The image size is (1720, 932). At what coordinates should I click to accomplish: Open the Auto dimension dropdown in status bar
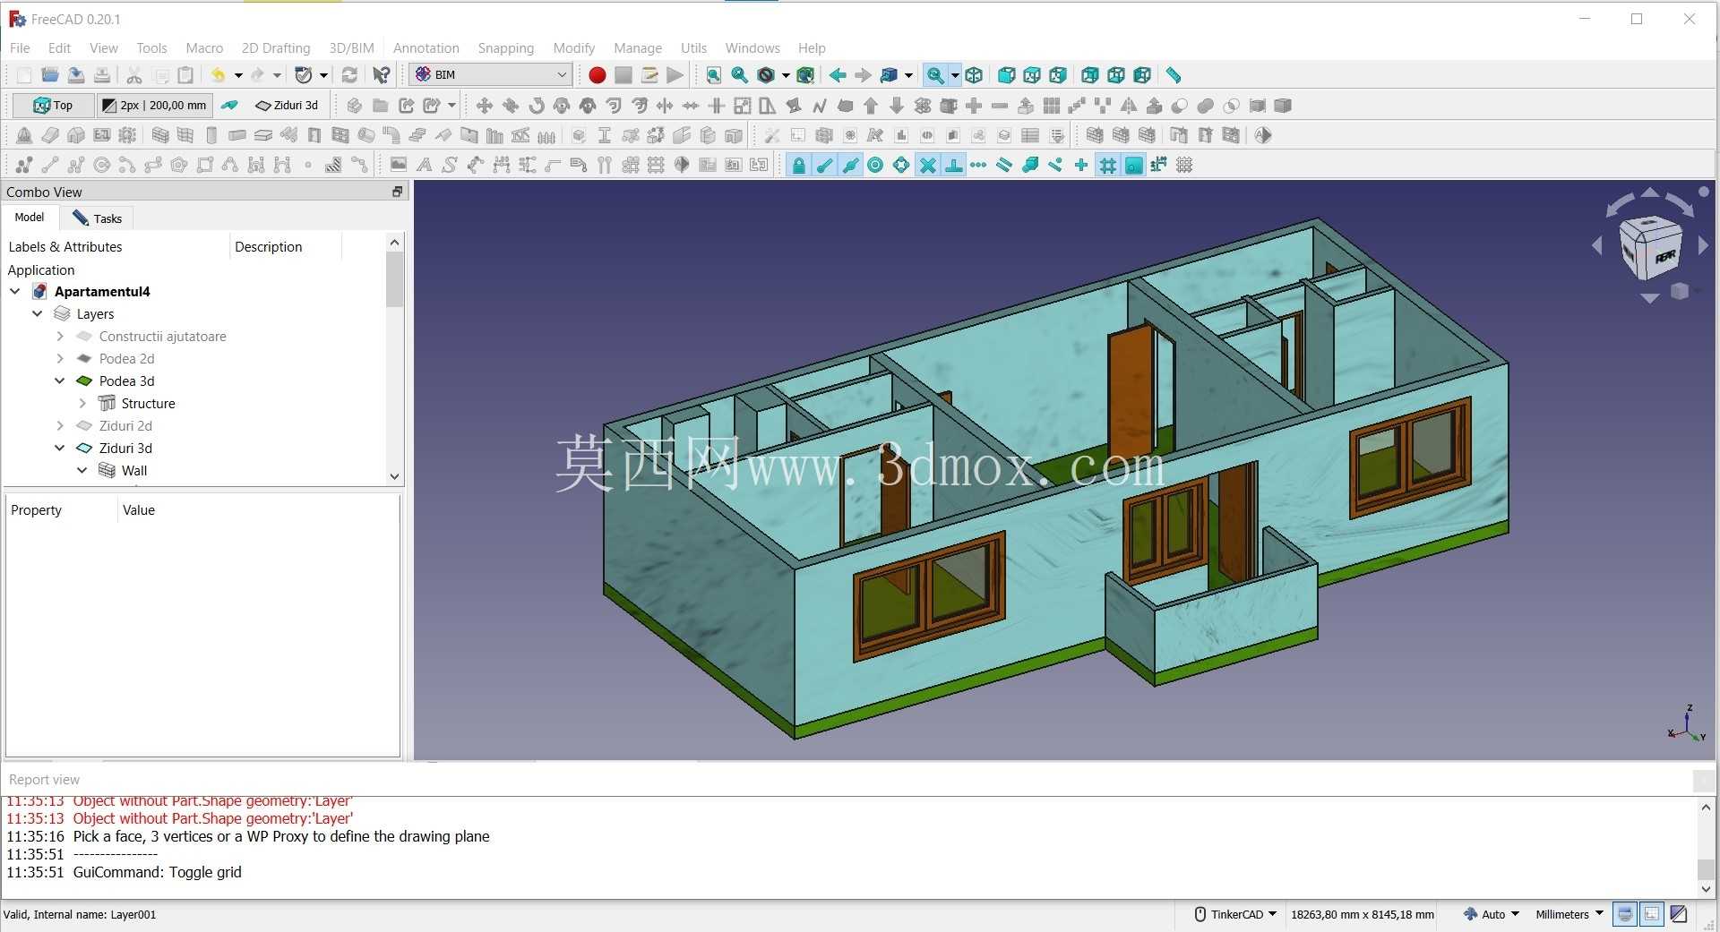tap(1492, 914)
